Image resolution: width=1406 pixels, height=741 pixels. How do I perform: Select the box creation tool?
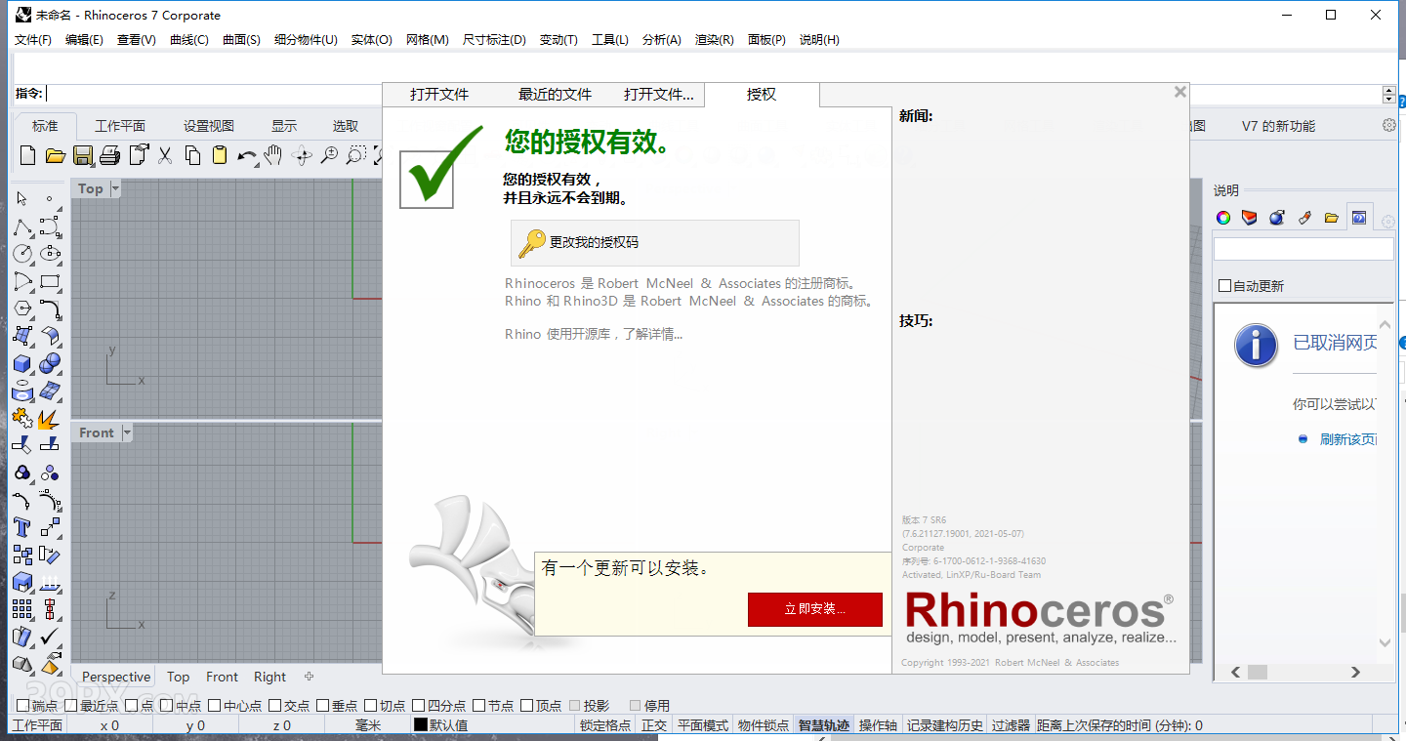[x=21, y=362]
